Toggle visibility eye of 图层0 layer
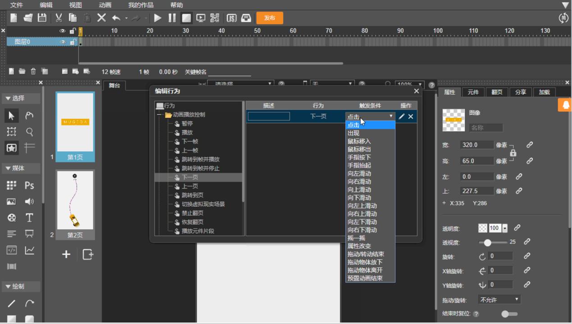The height and width of the screenshot is (324, 572). [x=63, y=42]
